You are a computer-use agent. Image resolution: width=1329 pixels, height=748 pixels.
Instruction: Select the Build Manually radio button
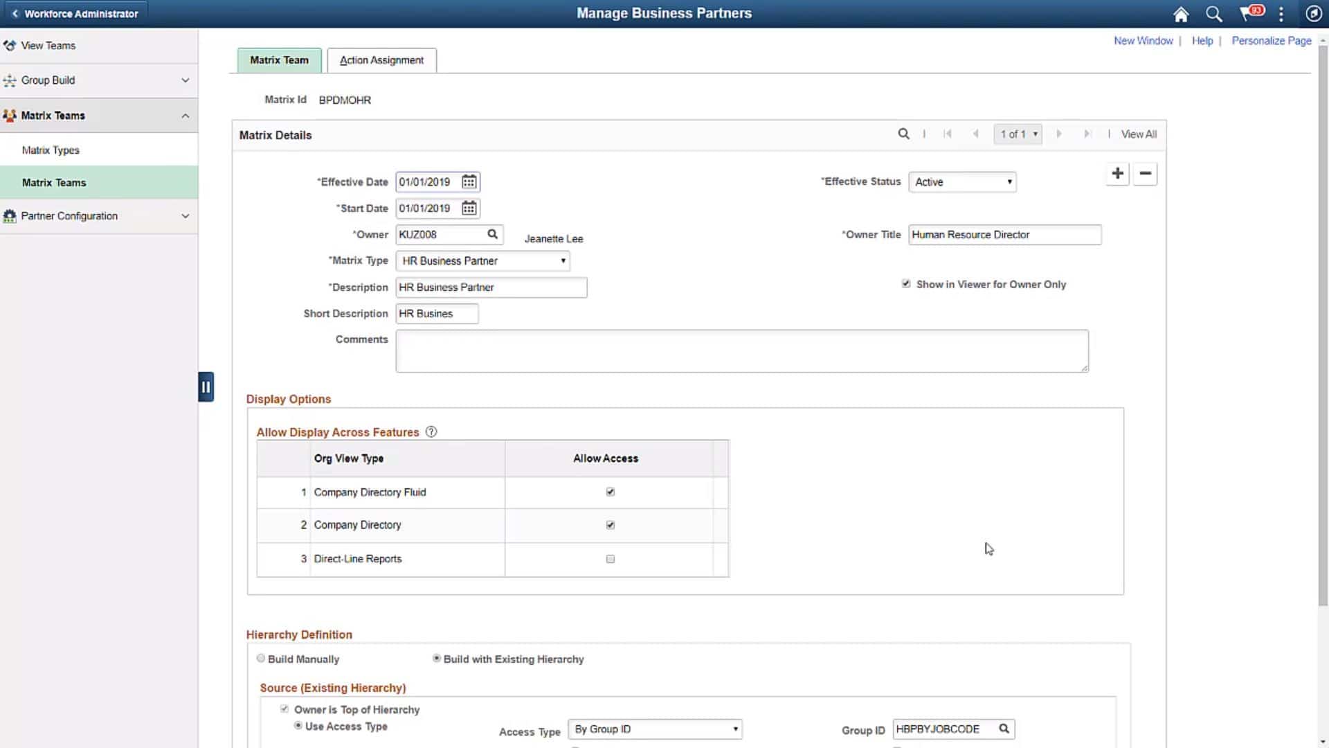pyautogui.click(x=261, y=658)
